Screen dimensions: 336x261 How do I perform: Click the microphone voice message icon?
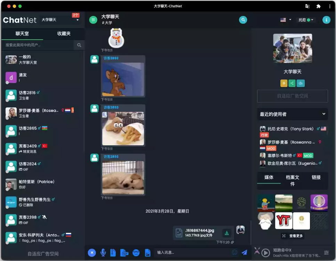(103, 253)
